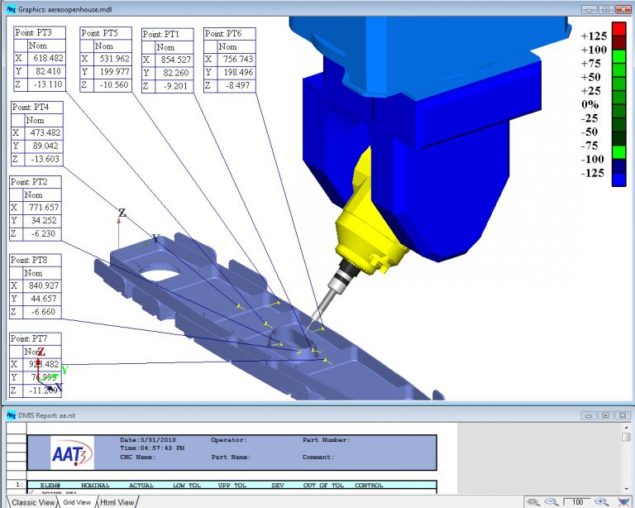The image size is (635, 508).
Task: Click the DEV column header
Action: 278,486
